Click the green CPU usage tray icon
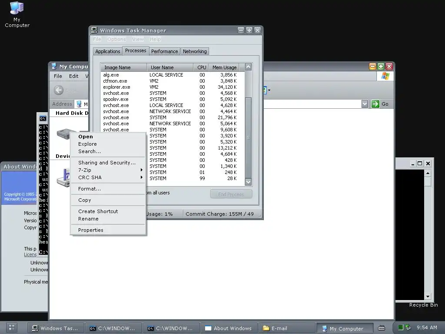445x334 pixels. tap(400, 327)
